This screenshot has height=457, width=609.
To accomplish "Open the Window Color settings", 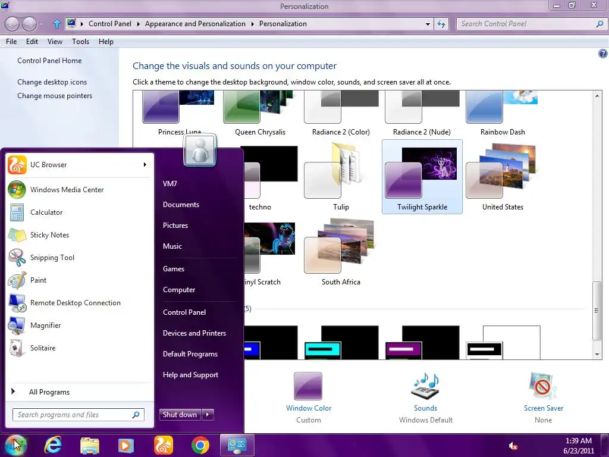I will [309, 397].
